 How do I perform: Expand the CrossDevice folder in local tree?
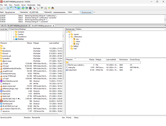click(x=14, y=37)
